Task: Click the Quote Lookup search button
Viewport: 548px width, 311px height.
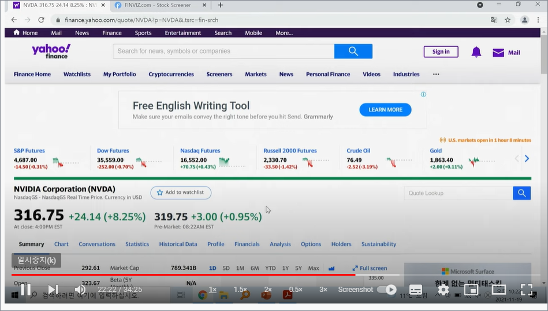Action: (522, 193)
